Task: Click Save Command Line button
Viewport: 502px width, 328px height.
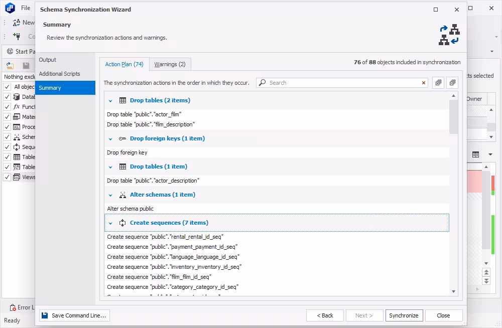Action: coord(75,315)
